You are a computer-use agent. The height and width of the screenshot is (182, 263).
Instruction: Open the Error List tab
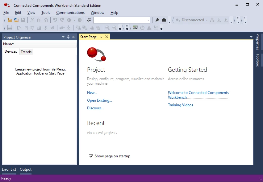tap(9, 169)
